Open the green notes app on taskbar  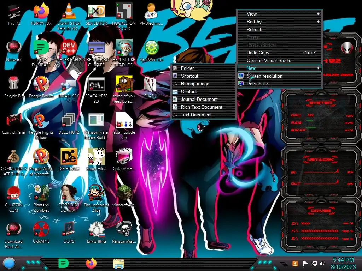64,263
